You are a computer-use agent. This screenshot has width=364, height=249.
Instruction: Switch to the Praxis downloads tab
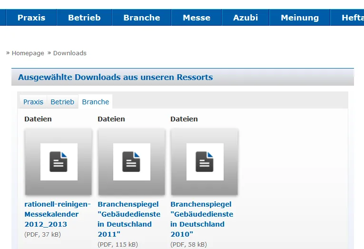coord(33,102)
